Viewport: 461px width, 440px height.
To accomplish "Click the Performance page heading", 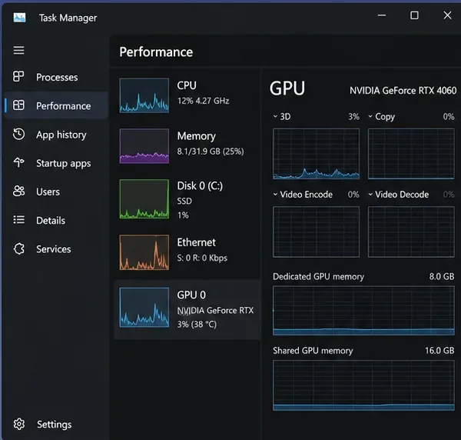I will 156,52.
